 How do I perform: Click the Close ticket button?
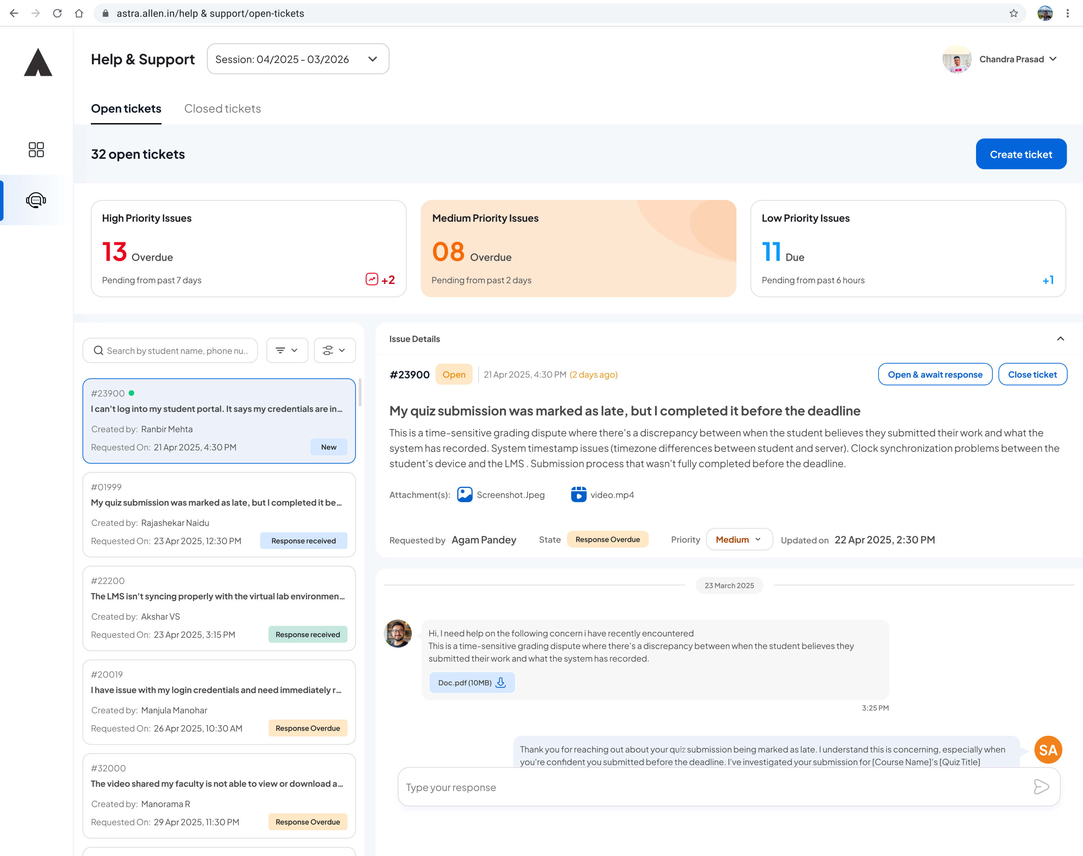pos(1032,374)
